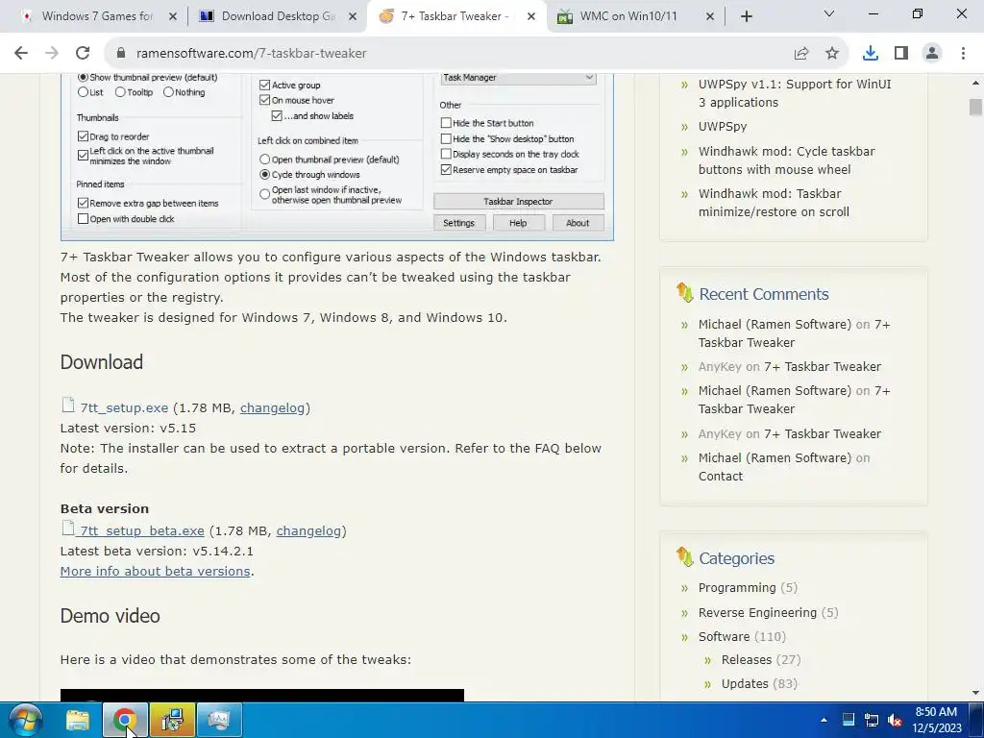Image resolution: width=984 pixels, height=738 pixels.
Task: Open the tab search chevron
Action: pos(829,13)
